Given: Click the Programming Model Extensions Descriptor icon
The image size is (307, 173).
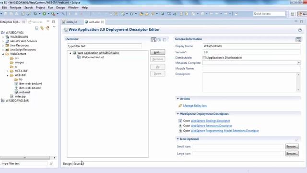Looking at the screenshot, I should pyautogui.click(x=180, y=130).
